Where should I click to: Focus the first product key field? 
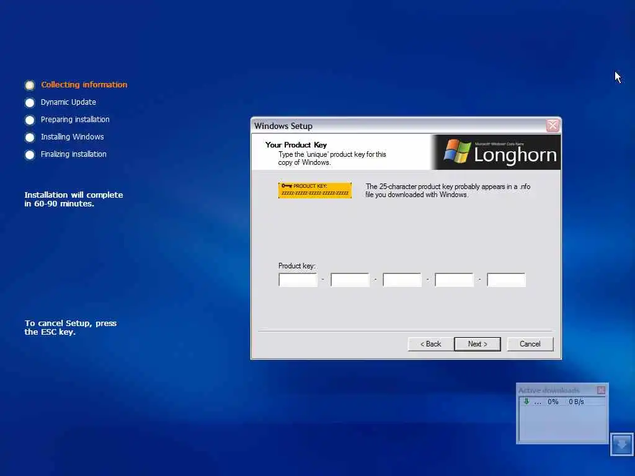pos(298,280)
